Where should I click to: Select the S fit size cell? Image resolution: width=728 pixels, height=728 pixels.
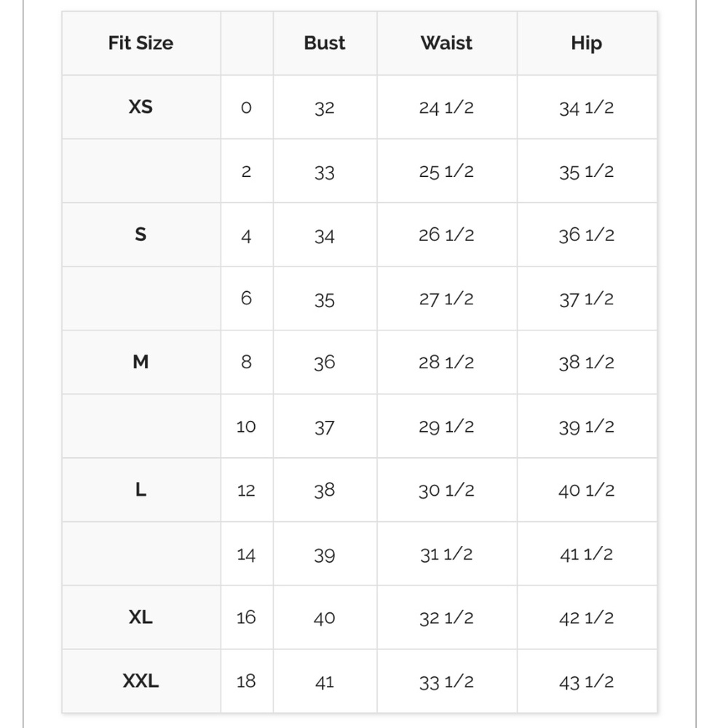[x=141, y=234]
